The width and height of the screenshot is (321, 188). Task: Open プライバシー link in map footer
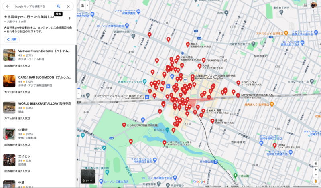pos(247,186)
